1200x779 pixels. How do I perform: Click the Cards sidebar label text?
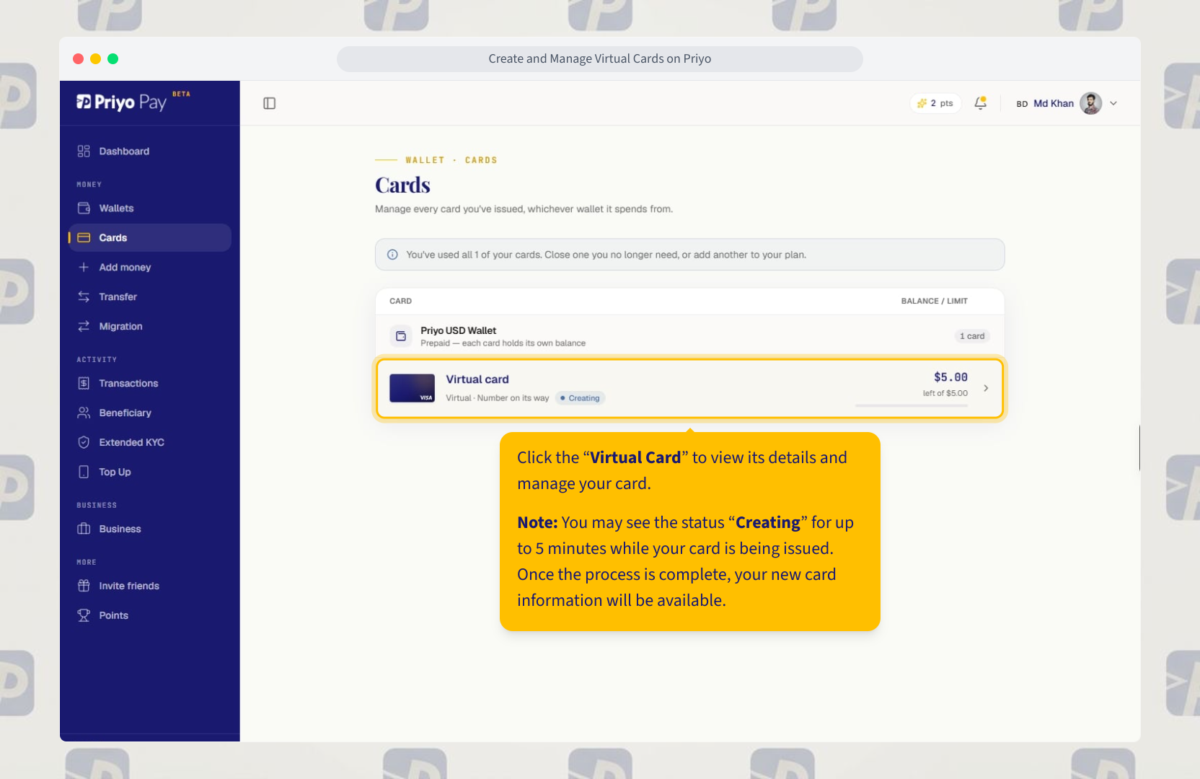click(x=113, y=237)
